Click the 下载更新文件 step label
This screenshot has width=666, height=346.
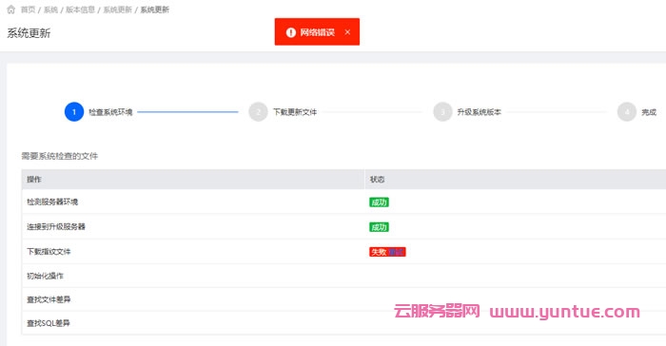point(295,112)
